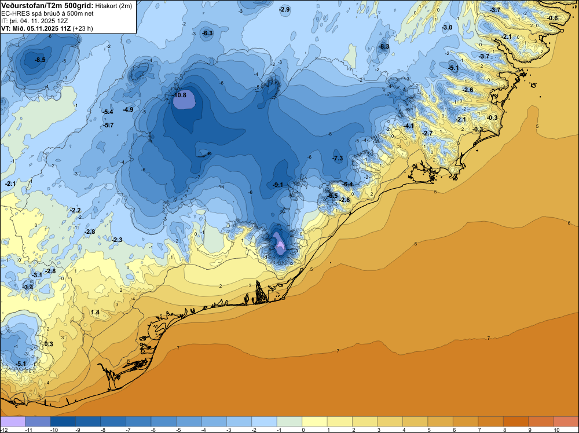Screen dimensions: 579x433
Task: Choose the legend swatch between 8 and 9
Action: click(516, 421)
